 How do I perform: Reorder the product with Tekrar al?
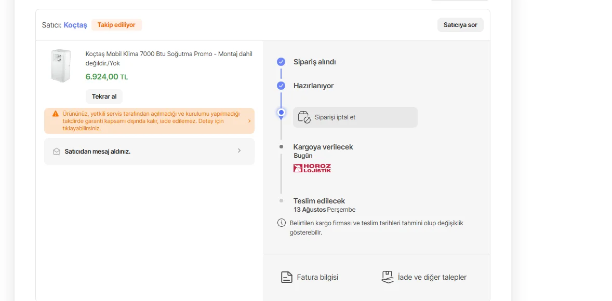[x=104, y=97]
